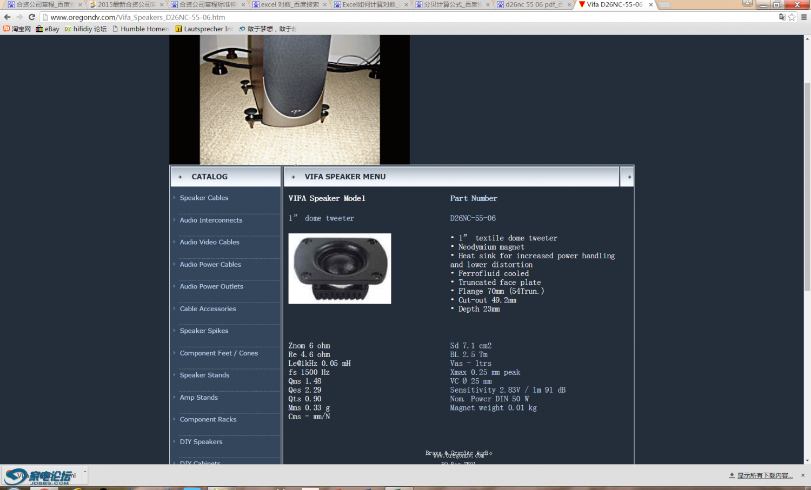Open the 淘宝网 bookmark
The image size is (811, 490).
(x=17, y=29)
